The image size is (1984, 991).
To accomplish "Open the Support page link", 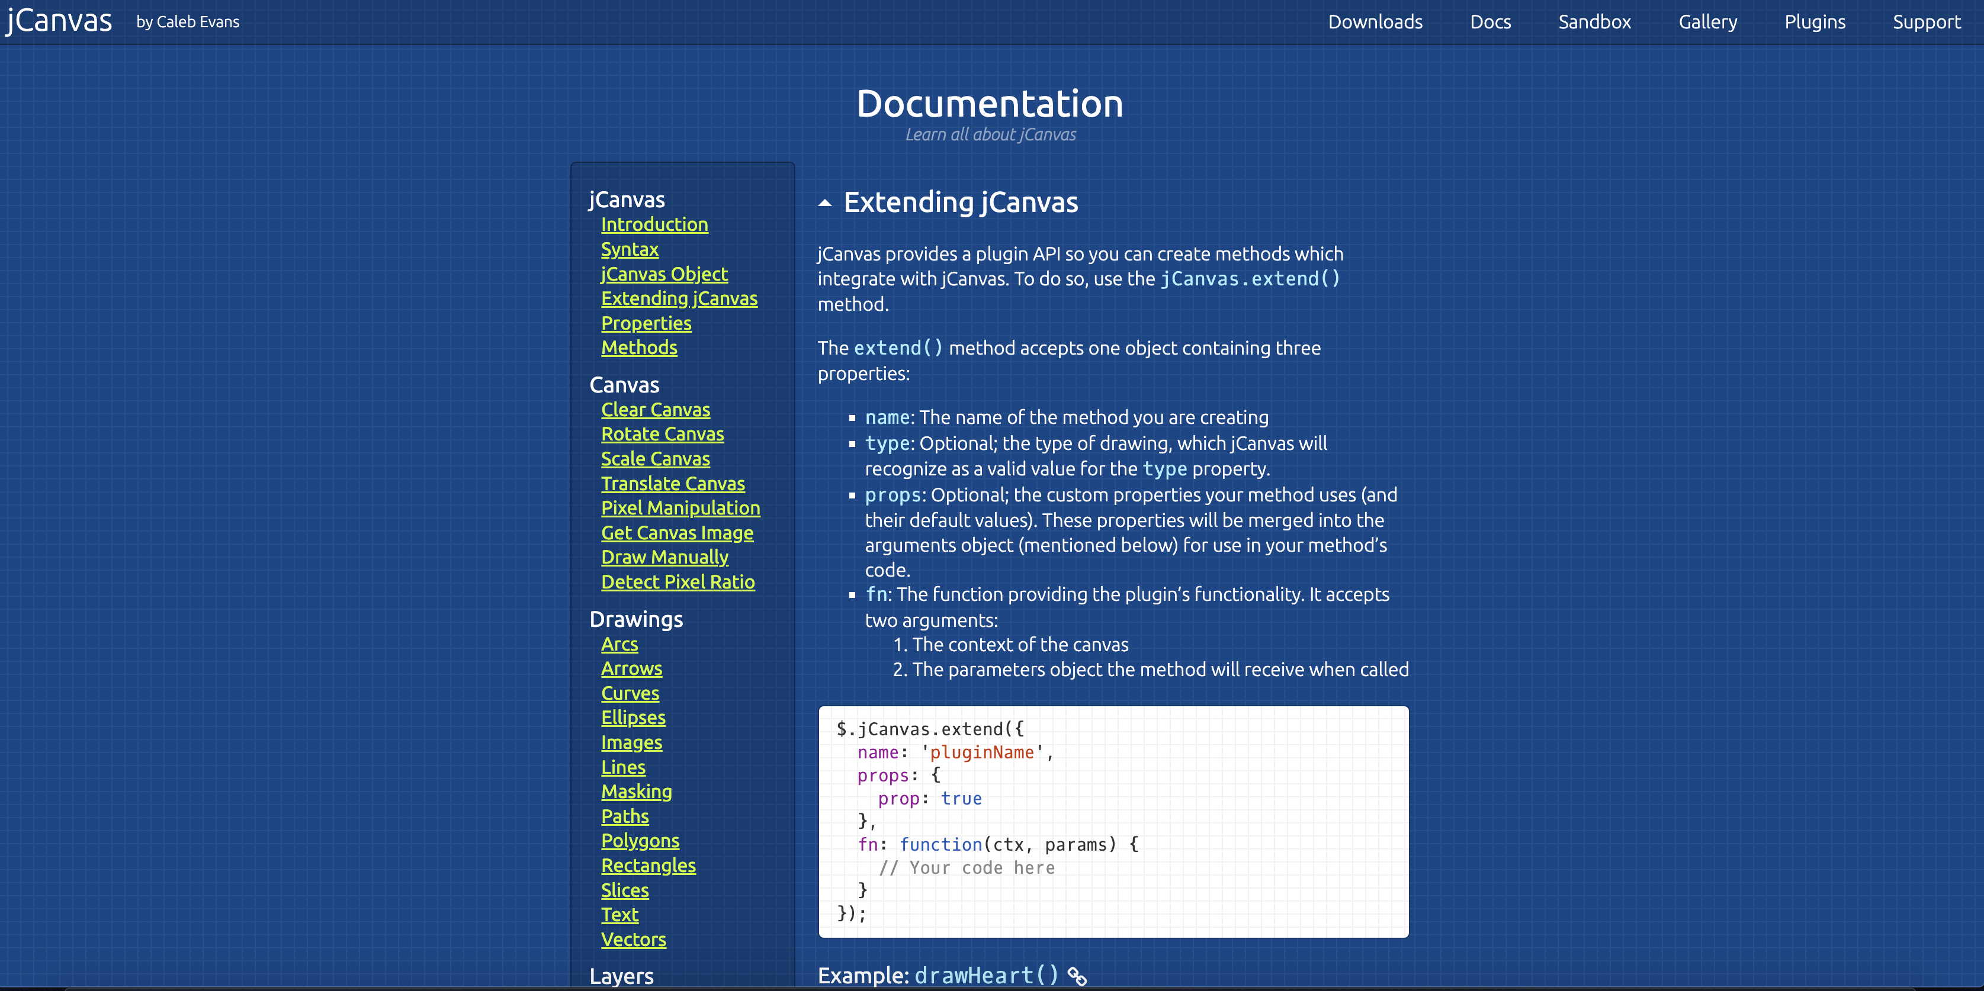I will (x=1926, y=21).
